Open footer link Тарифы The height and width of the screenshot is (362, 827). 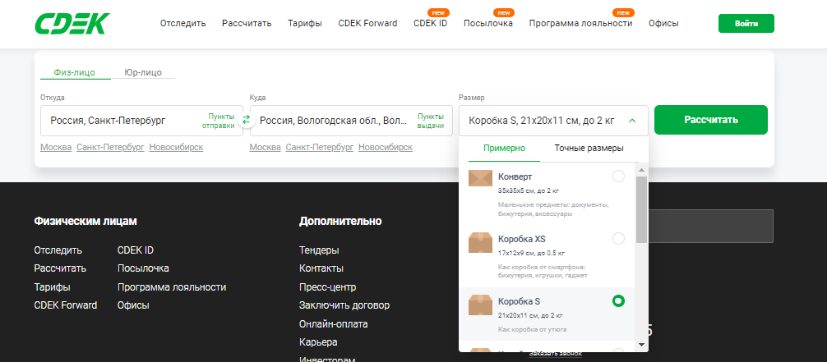[x=53, y=287]
